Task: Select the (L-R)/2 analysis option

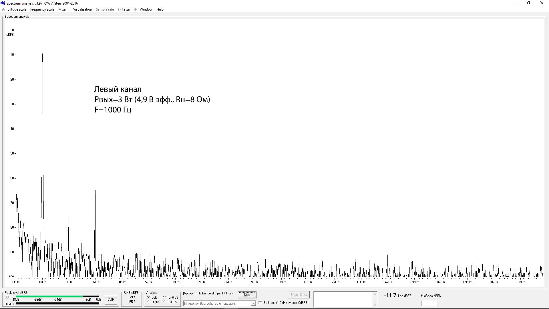Action: click(x=164, y=302)
